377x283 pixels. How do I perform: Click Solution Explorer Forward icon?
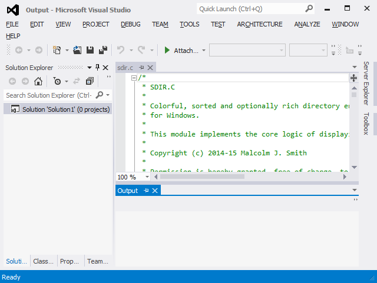tap(25, 81)
